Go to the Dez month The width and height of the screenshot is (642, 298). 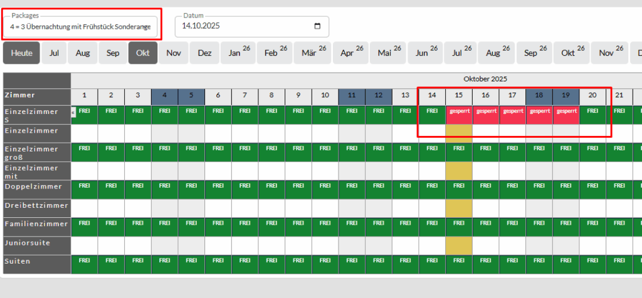[204, 53]
